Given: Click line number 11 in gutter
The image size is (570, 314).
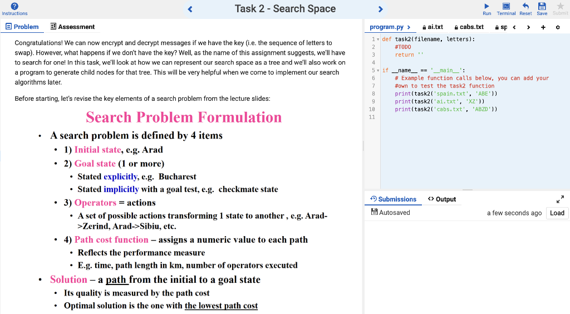Looking at the screenshot, I should [x=371, y=117].
